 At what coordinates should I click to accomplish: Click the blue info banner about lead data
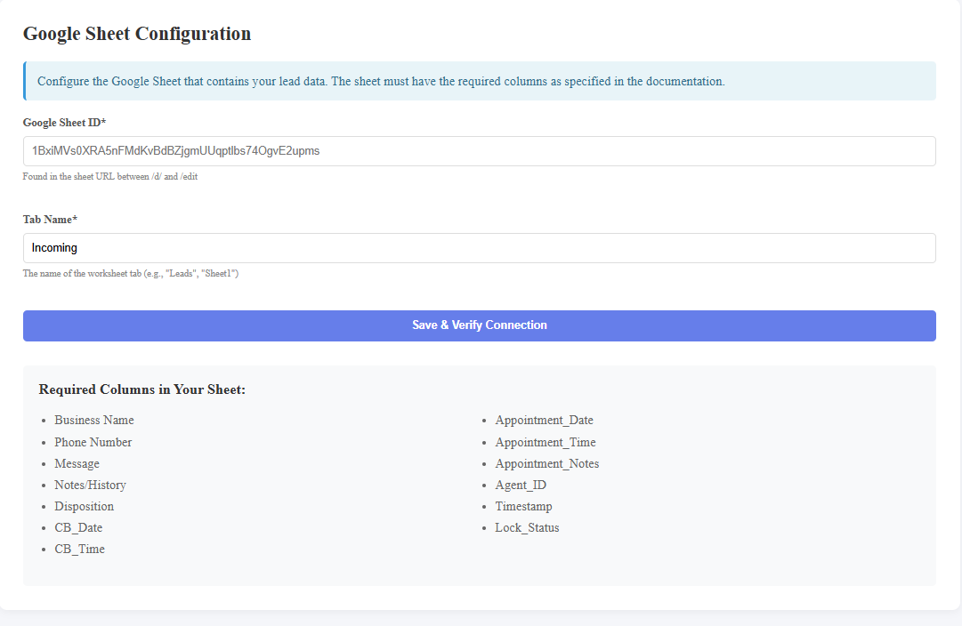click(479, 81)
